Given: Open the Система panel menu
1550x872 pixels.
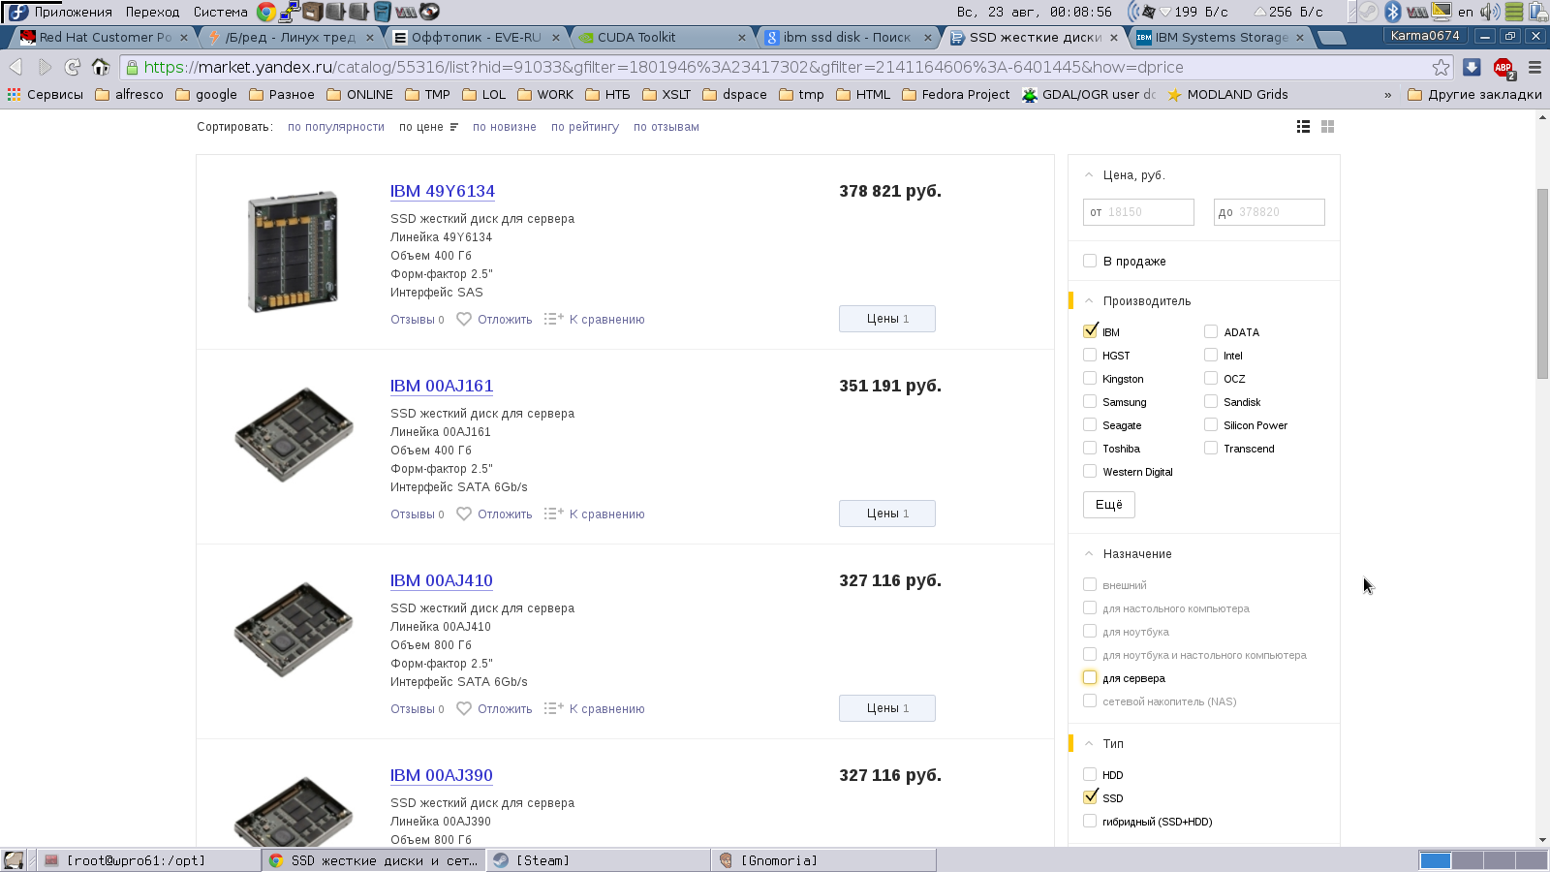Looking at the screenshot, I should coord(220,12).
